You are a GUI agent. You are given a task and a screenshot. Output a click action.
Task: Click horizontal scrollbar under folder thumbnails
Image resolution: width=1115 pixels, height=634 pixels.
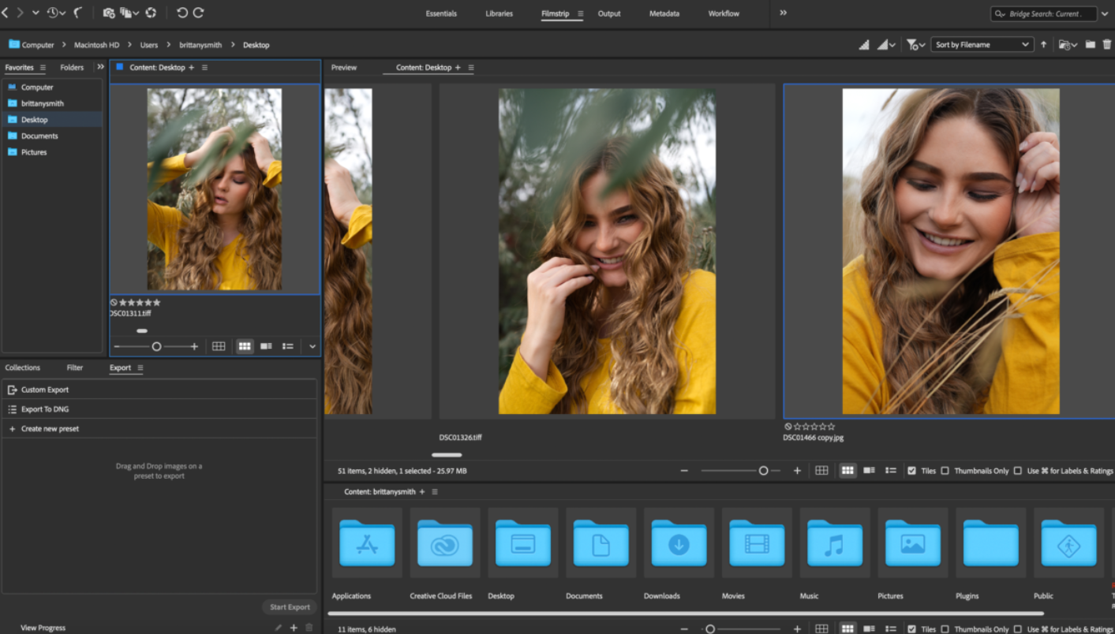coord(686,613)
